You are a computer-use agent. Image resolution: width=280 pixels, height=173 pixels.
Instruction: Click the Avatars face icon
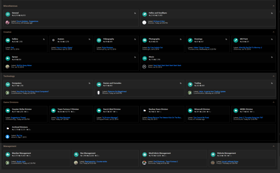53,40
